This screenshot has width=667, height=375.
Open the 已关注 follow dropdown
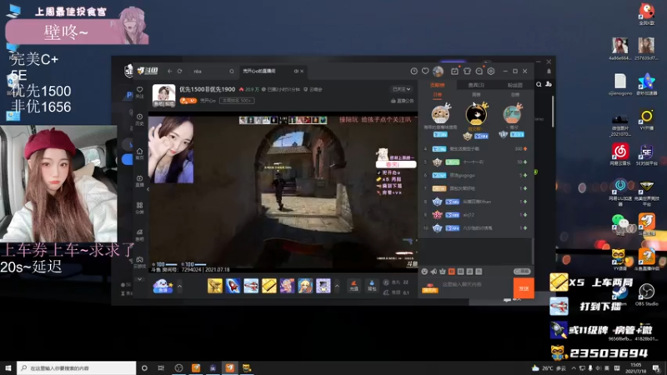coord(401,89)
